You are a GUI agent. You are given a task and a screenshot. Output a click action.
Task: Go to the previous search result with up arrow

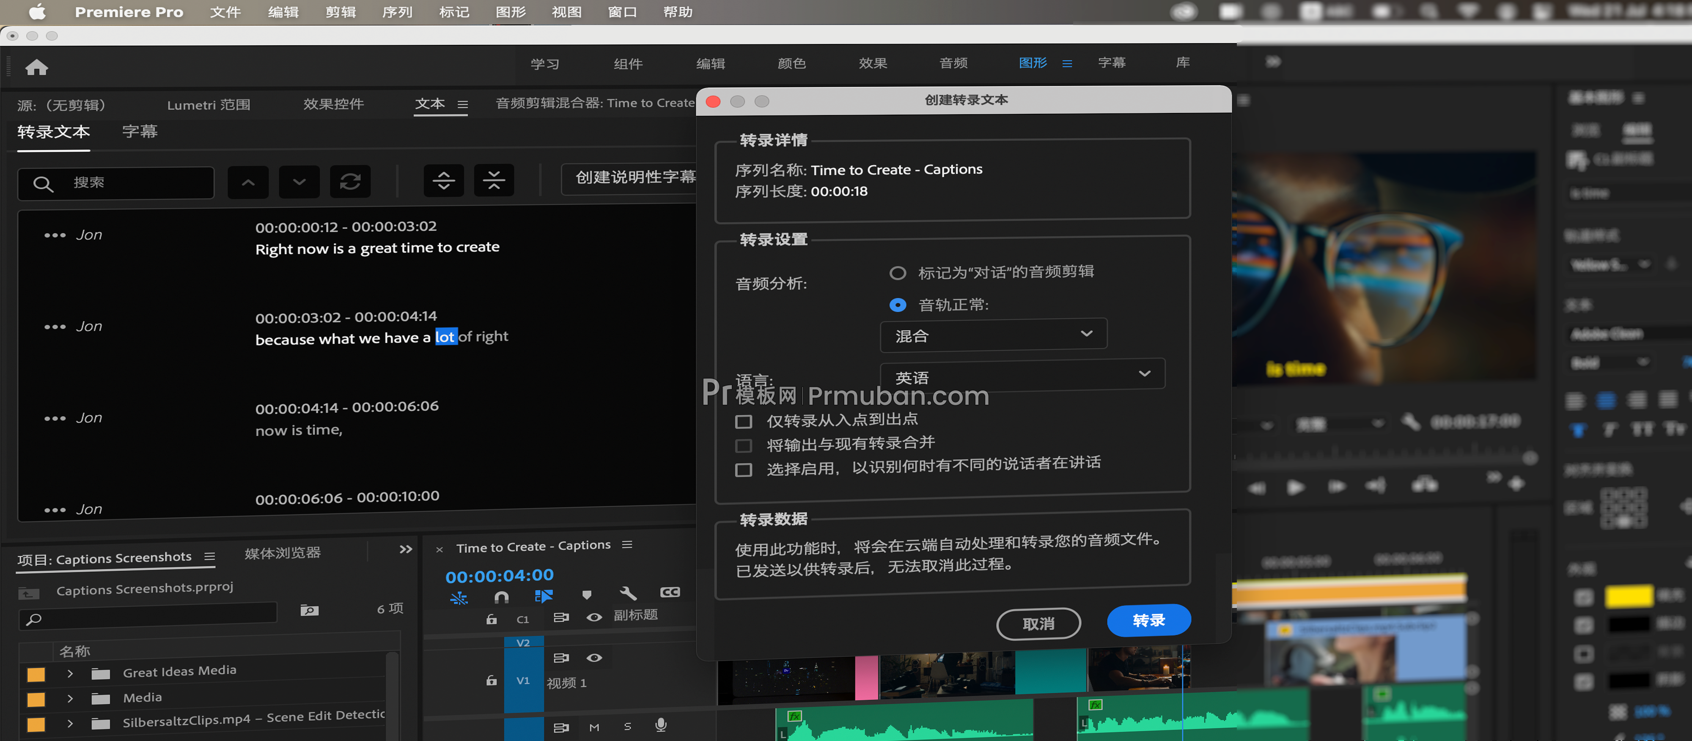point(247,182)
